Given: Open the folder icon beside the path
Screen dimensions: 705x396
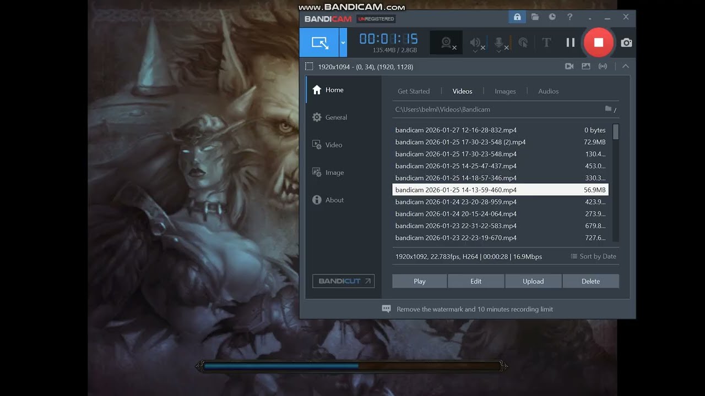Looking at the screenshot, I should [608, 109].
